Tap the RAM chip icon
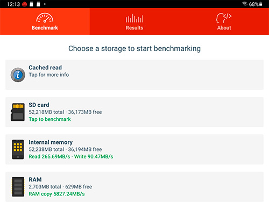This screenshot has width=269, height=203. (18, 187)
